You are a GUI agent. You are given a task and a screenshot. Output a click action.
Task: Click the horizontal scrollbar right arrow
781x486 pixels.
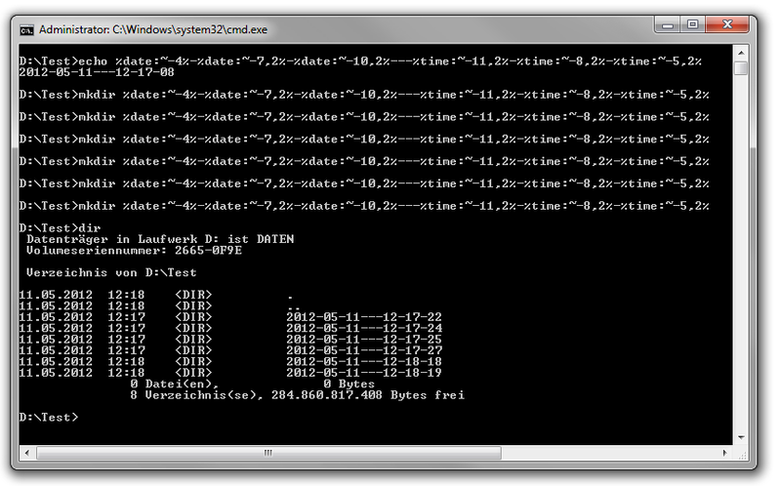tap(726, 454)
